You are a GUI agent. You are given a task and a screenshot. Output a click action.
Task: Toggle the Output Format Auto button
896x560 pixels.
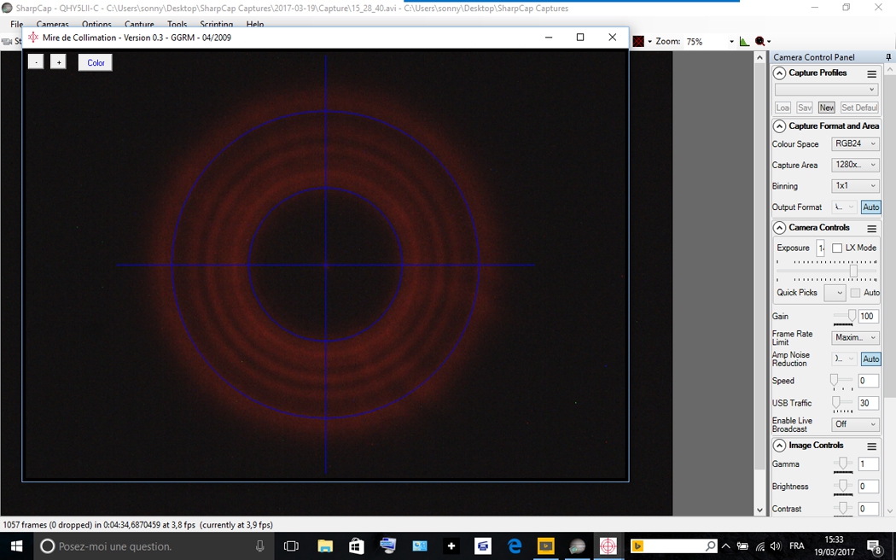(871, 207)
